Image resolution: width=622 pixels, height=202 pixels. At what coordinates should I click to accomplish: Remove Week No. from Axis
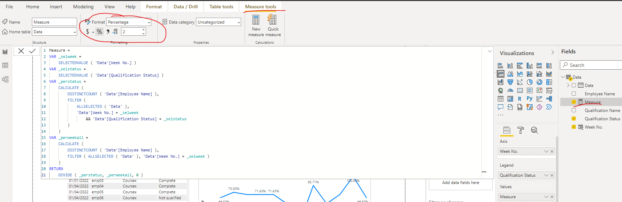click(x=552, y=151)
